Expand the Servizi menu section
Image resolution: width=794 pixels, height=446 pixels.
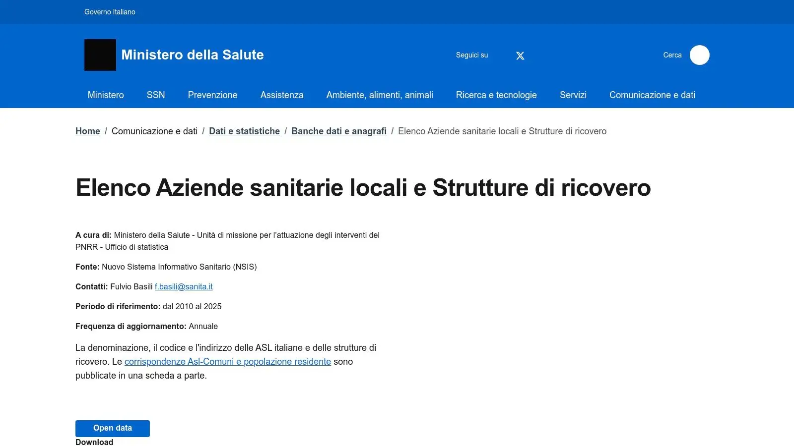point(573,95)
